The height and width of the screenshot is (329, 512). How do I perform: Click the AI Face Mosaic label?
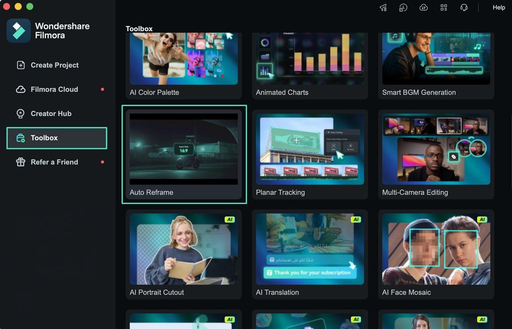coord(406,292)
